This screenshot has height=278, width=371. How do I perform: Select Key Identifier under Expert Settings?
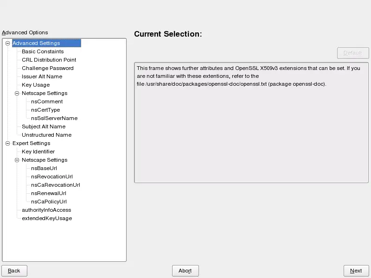point(38,152)
